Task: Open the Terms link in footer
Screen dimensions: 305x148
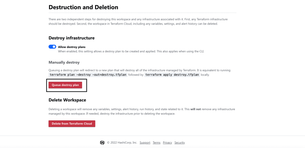Action: (x=157, y=142)
